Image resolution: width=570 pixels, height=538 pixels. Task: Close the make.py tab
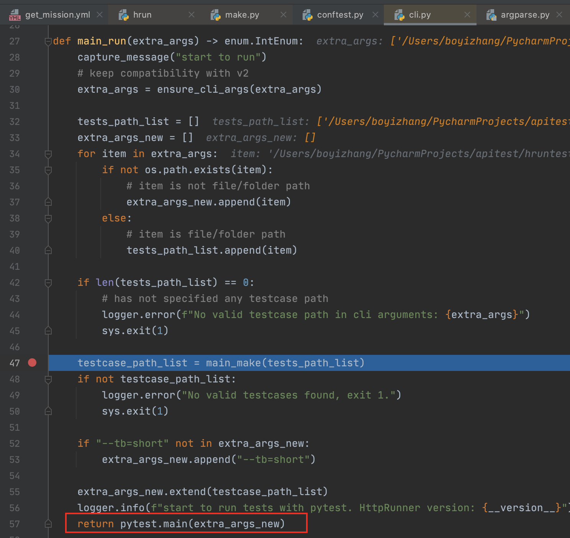pos(283,15)
